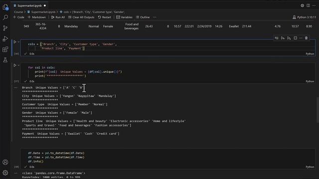
Task: Select the Python 3.10.11 kernel picker
Action: pos(305,17)
